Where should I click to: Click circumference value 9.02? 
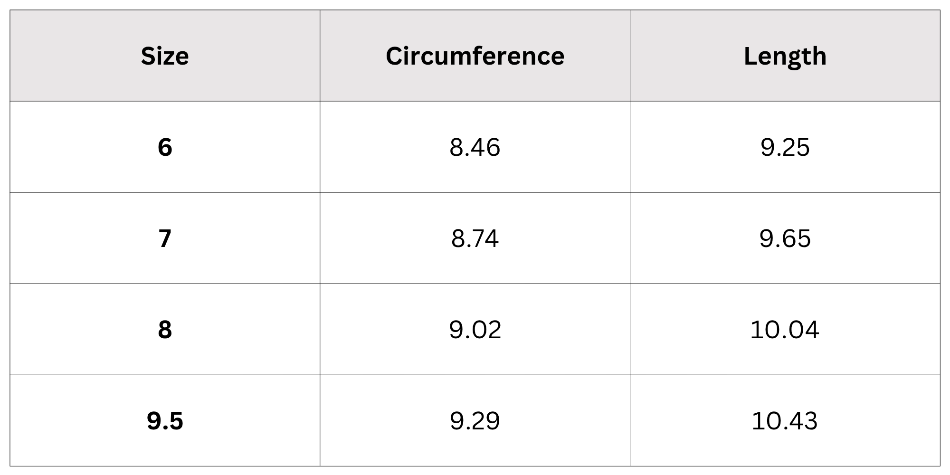[475, 330]
